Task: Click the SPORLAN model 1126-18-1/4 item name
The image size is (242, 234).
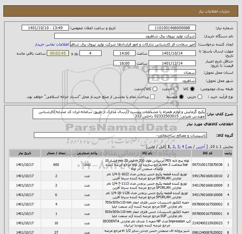Action: click(x=147, y=195)
